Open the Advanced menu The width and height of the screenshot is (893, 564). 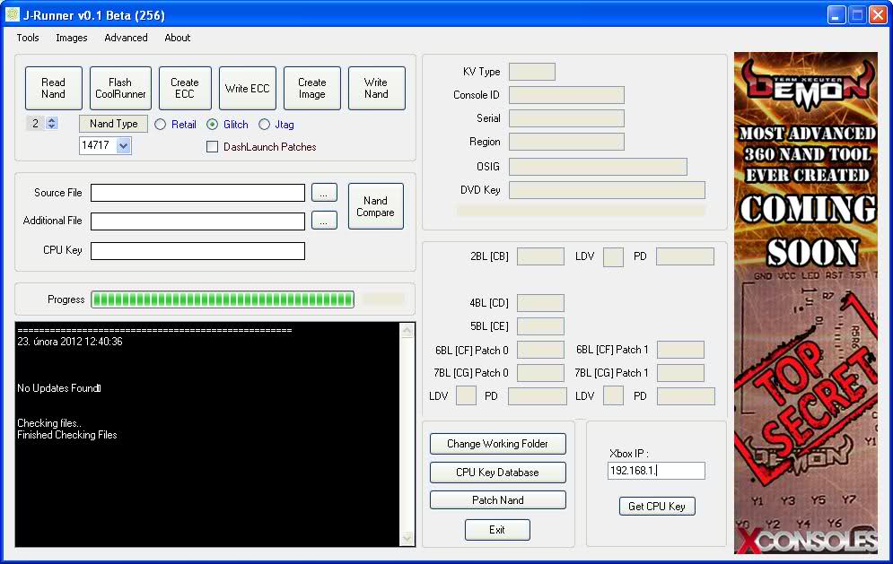point(126,38)
